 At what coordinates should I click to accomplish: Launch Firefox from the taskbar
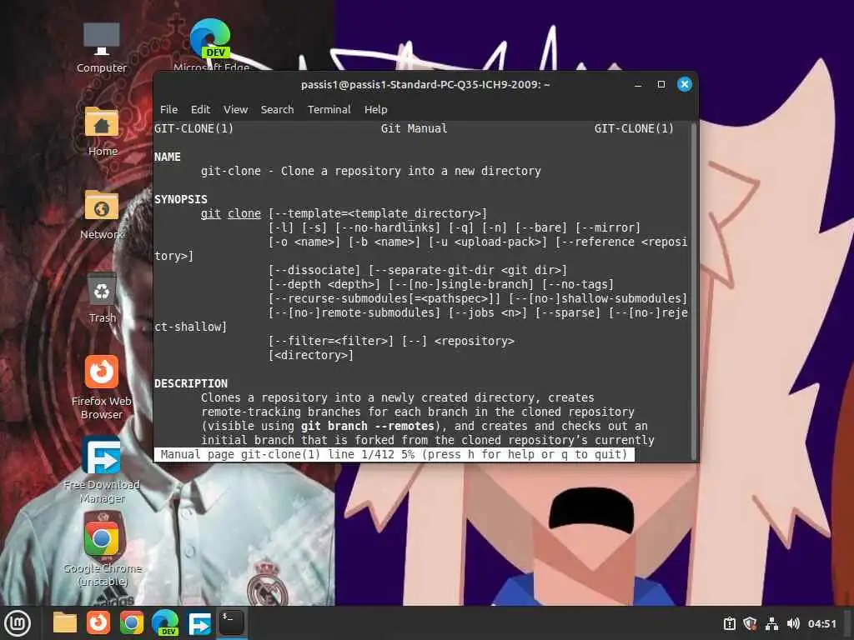(x=98, y=623)
